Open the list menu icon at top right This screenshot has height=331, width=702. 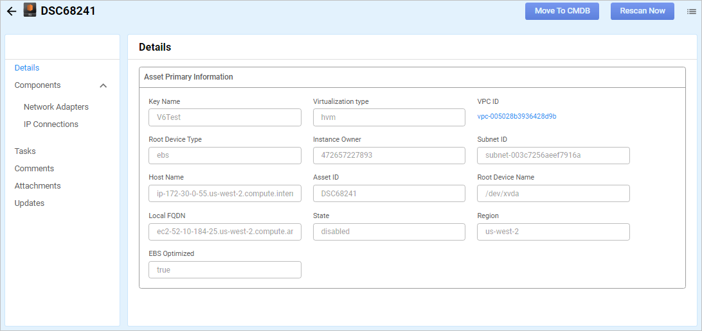coord(691,11)
